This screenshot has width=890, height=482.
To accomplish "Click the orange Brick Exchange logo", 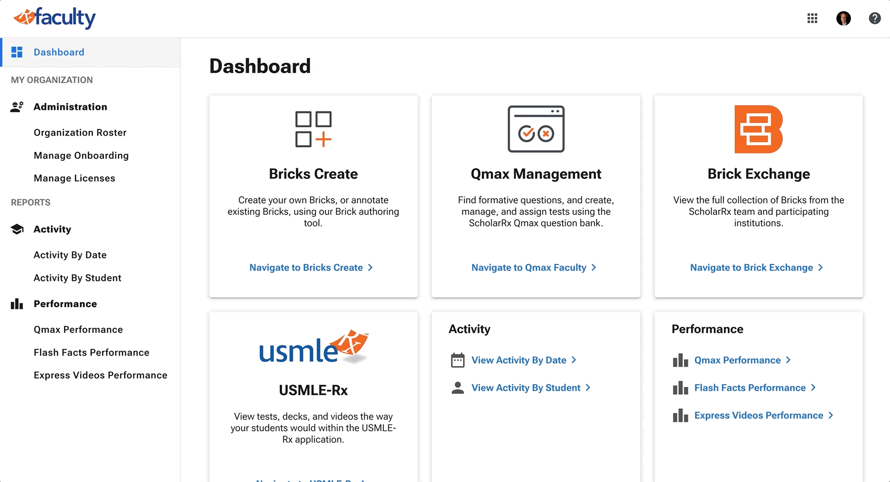I will tap(758, 129).
